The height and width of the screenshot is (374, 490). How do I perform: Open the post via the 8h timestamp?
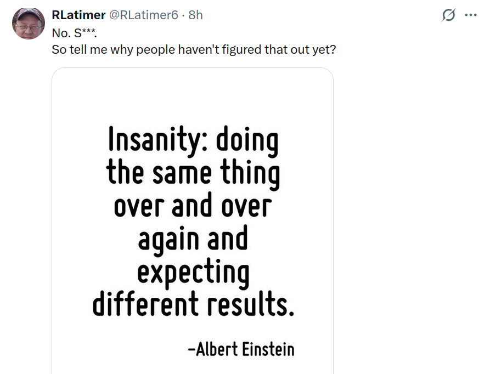(x=195, y=15)
